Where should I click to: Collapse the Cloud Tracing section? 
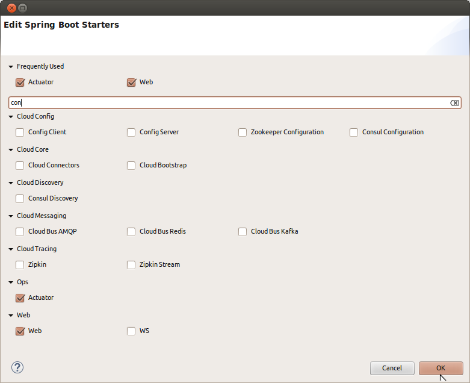[11, 249]
